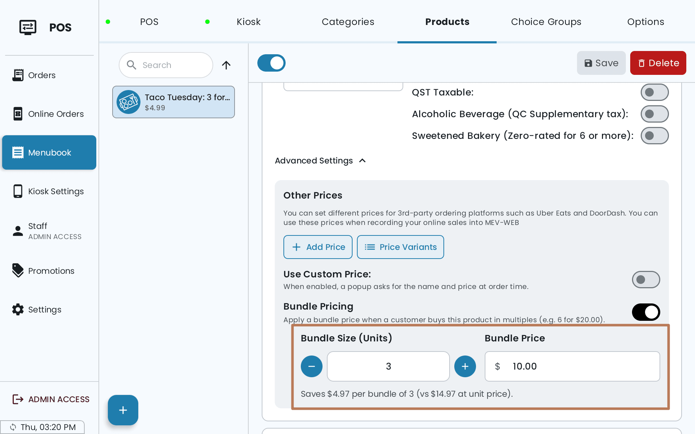Switch to the Kiosk tab

pos(248,22)
